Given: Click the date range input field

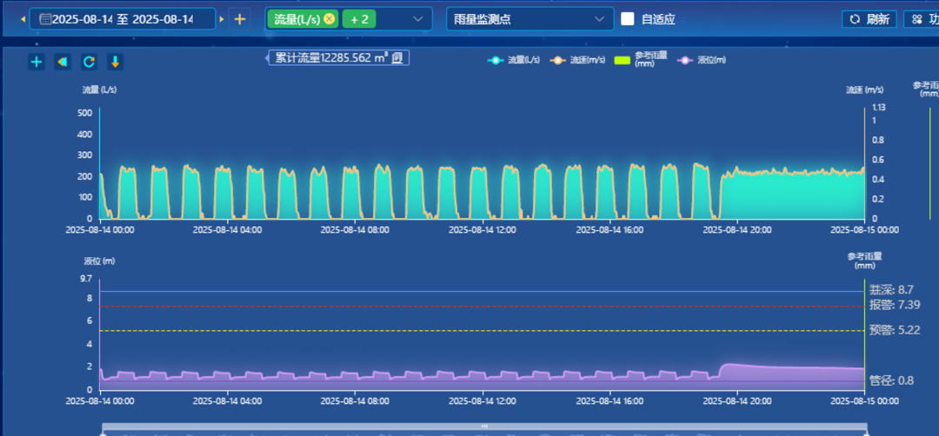Looking at the screenshot, I should click(122, 19).
